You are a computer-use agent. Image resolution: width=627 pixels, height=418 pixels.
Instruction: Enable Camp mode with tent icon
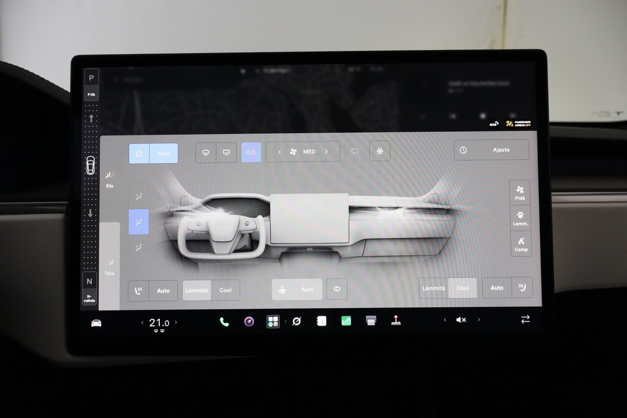pos(521,244)
